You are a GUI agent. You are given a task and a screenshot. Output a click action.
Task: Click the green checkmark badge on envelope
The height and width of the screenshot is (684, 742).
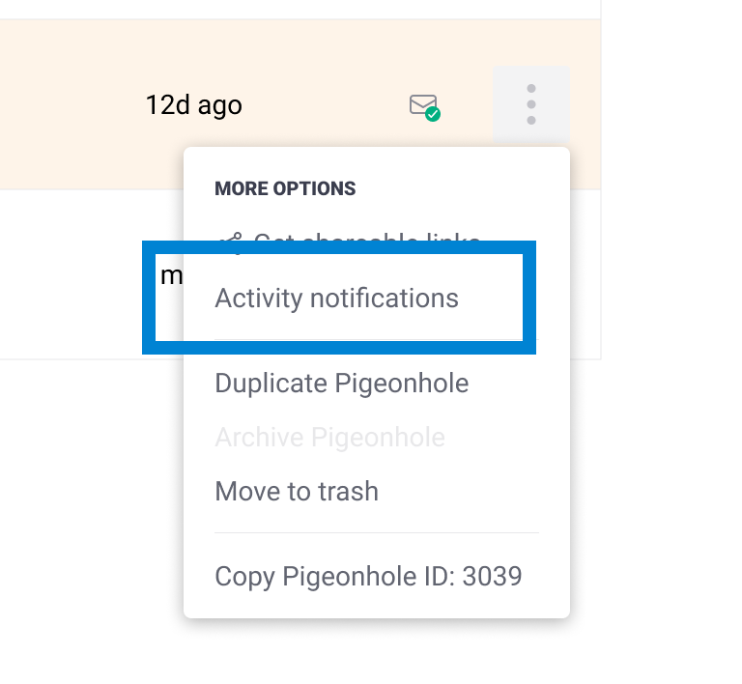pyautogui.click(x=433, y=114)
